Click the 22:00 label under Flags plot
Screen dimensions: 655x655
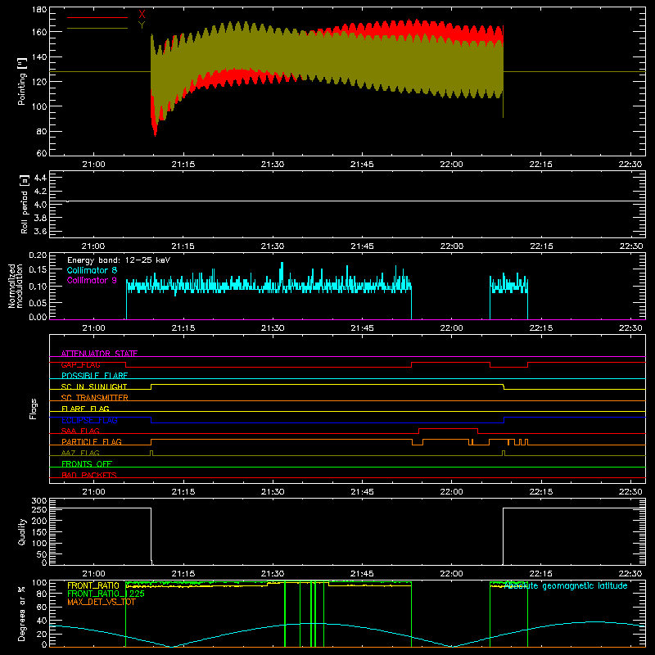click(x=452, y=492)
